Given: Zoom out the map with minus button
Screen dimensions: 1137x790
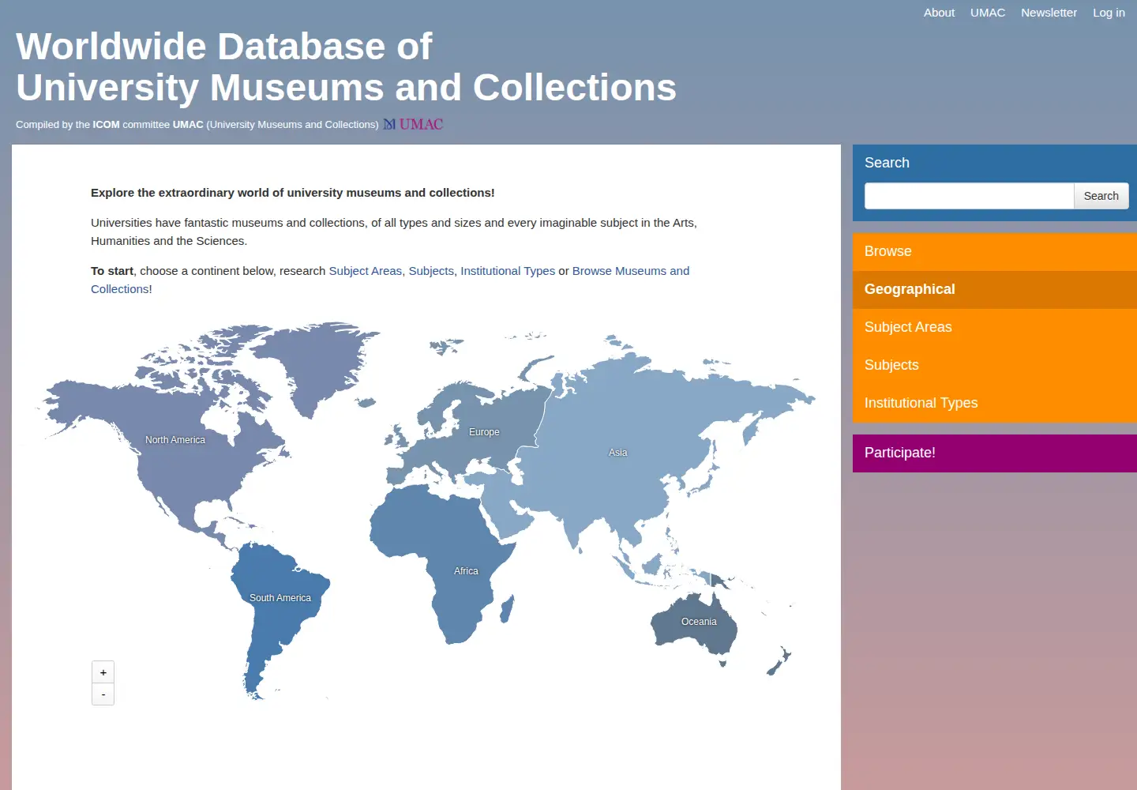Looking at the screenshot, I should (x=103, y=694).
